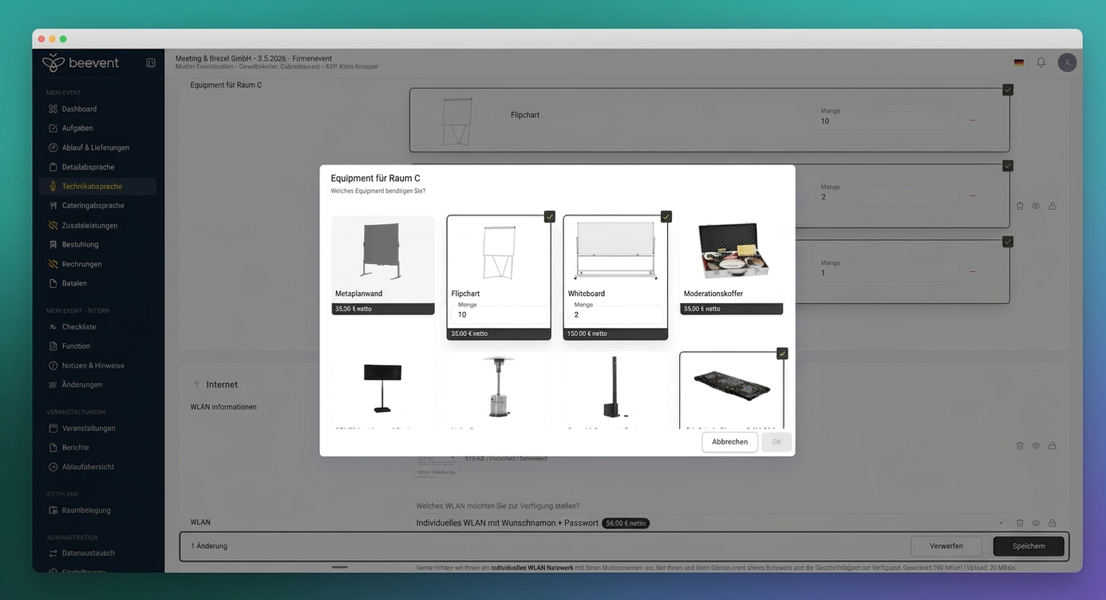
Task: Open the user profile avatar
Action: click(1067, 62)
